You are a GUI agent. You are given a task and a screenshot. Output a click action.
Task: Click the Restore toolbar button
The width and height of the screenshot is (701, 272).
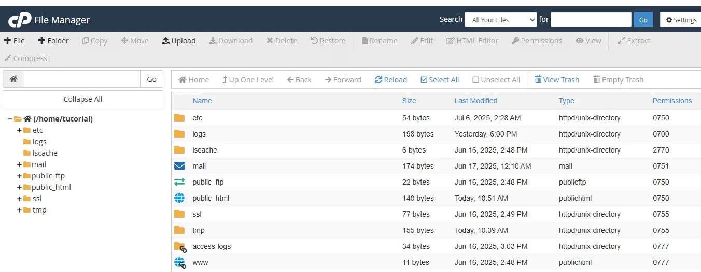(x=328, y=41)
